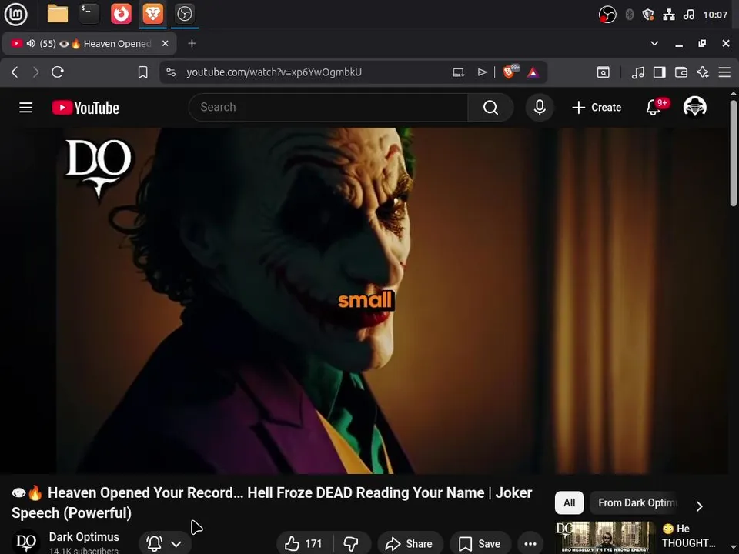
Task: Open the Dark Optimus channel avatar
Action: click(x=26, y=542)
